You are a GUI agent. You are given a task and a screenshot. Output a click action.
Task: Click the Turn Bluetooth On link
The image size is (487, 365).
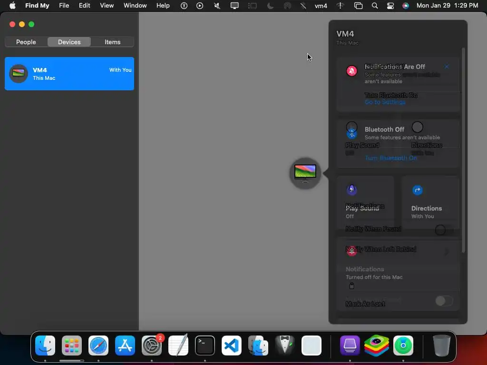391,158
